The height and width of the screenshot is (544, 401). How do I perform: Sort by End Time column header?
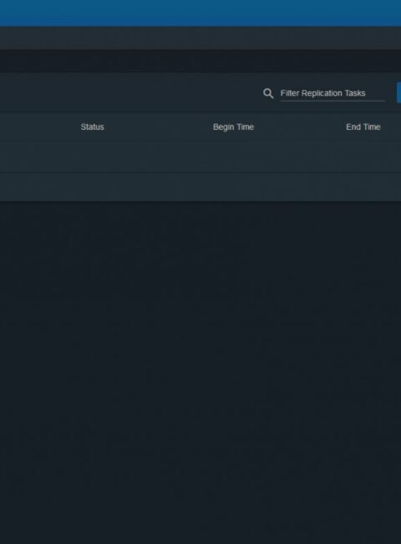tap(363, 127)
